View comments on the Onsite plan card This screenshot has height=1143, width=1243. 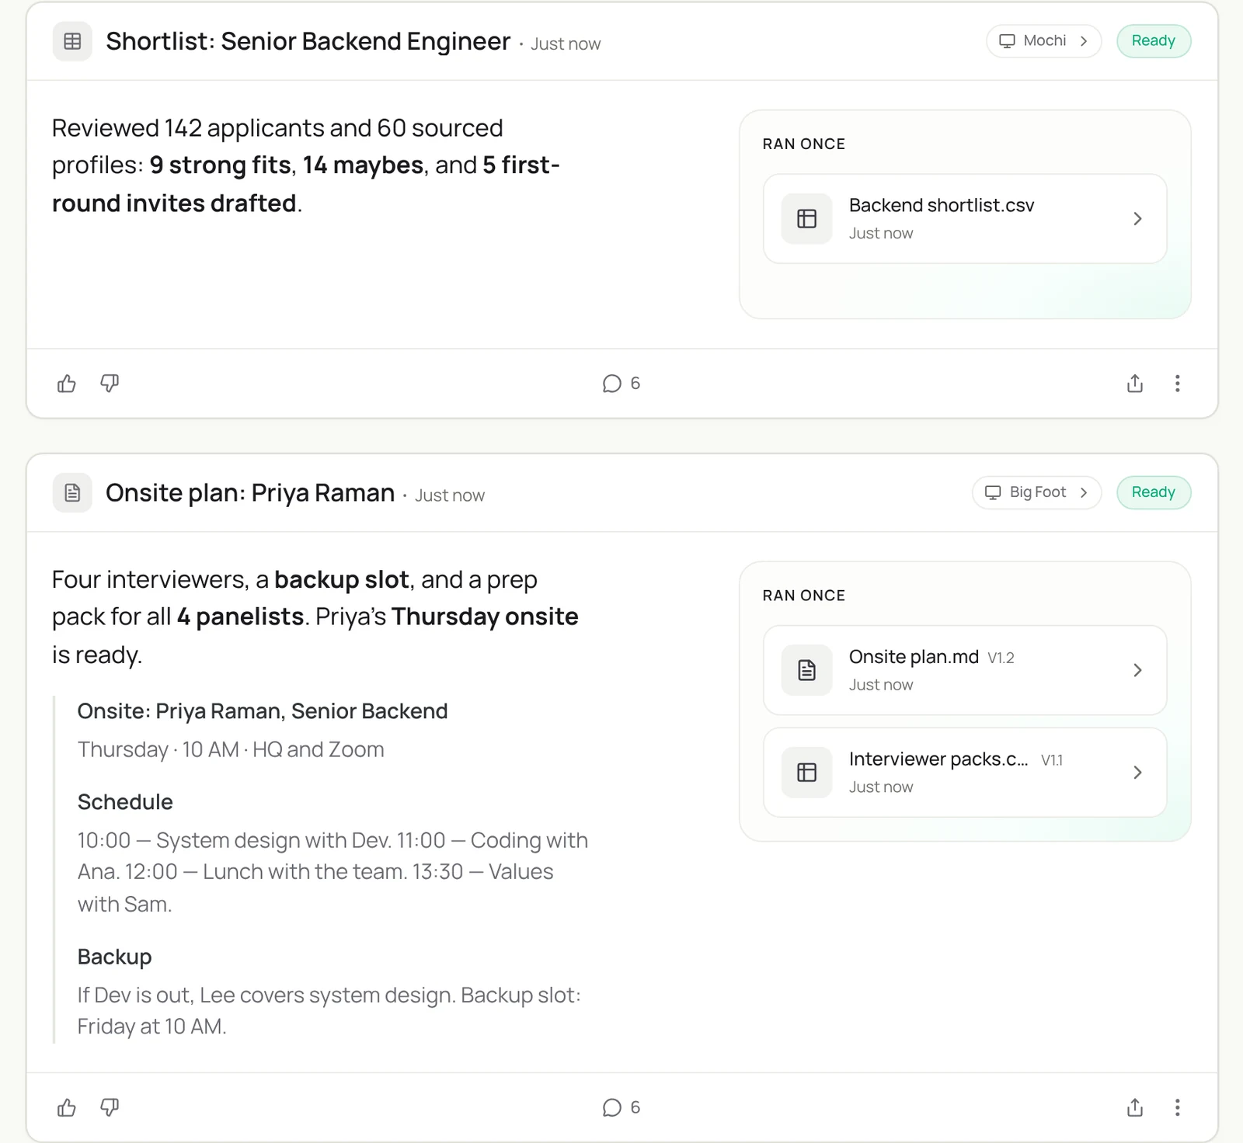coord(621,1107)
